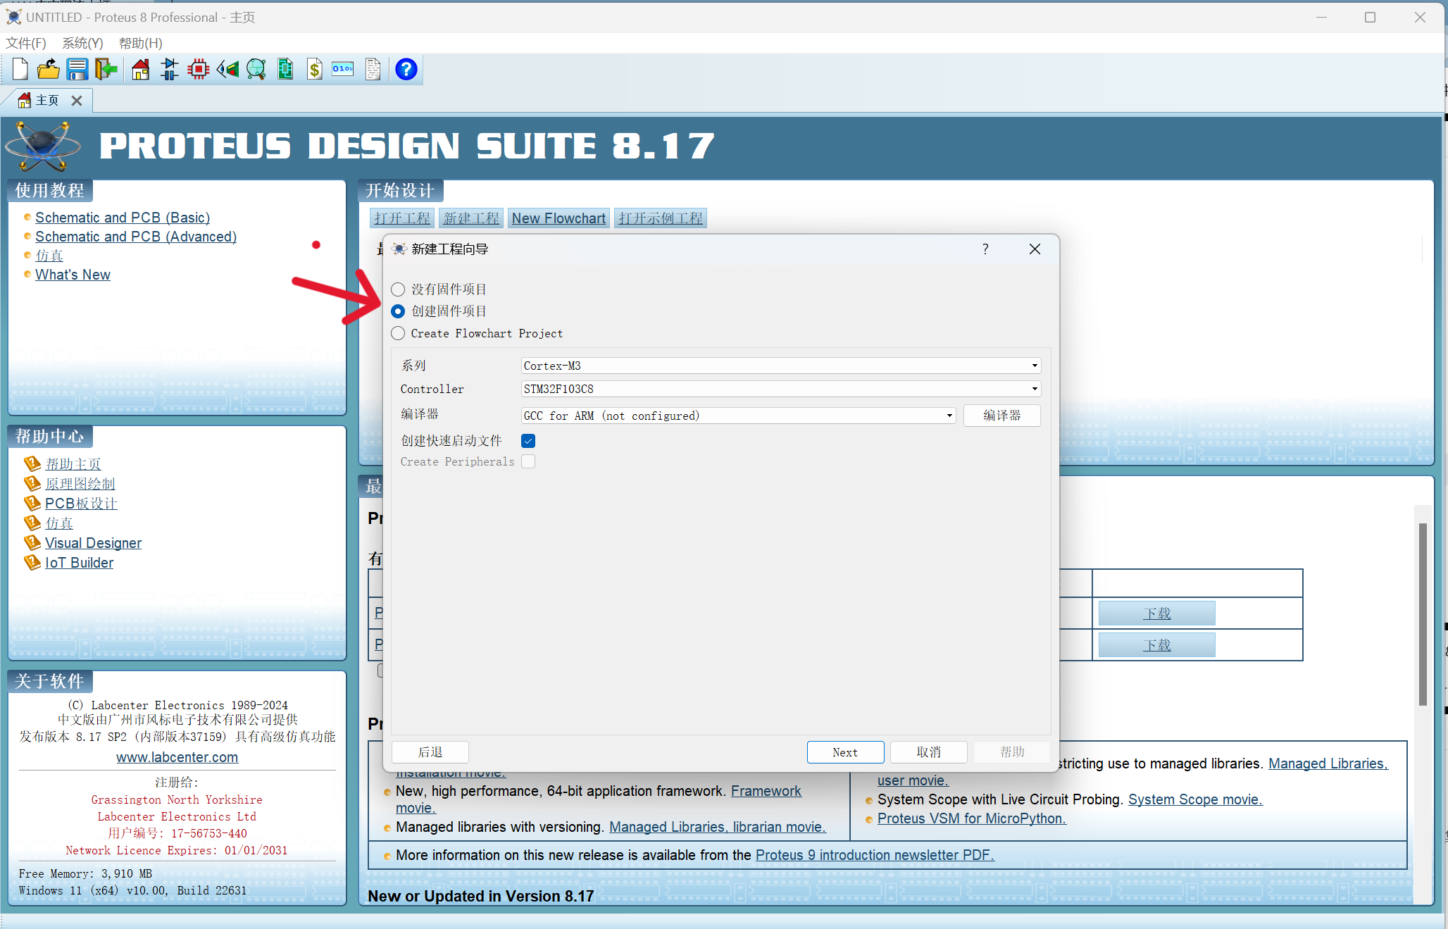
Task: Open a project with the folder icon
Action: [x=49, y=69]
